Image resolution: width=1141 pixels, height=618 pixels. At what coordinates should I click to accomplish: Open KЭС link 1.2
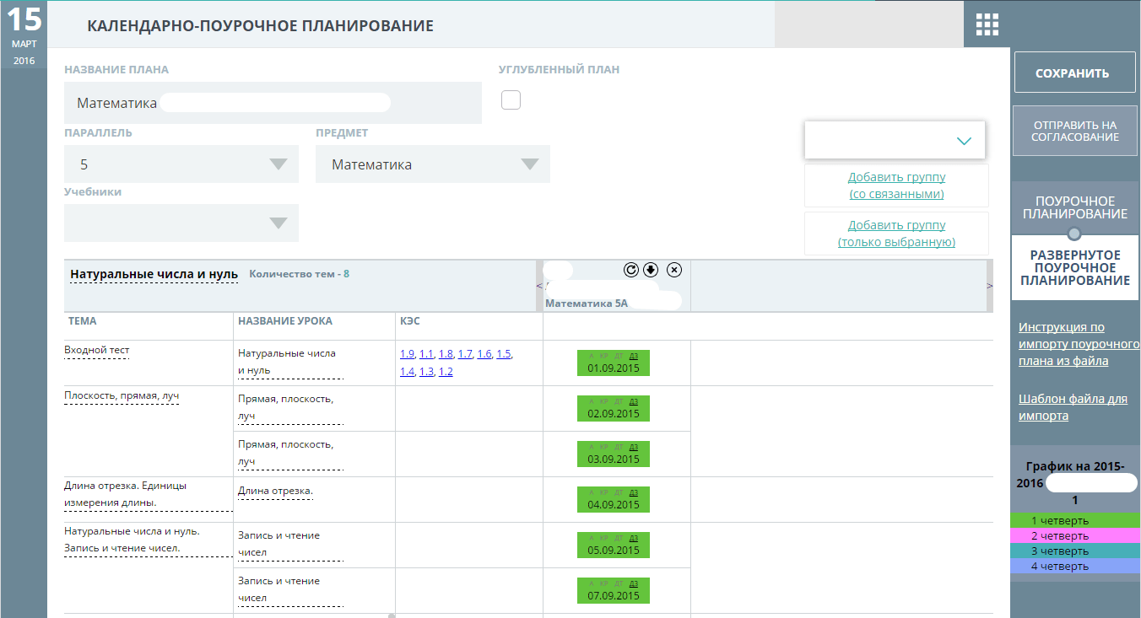pyautogui.click(x=446, y=372)
